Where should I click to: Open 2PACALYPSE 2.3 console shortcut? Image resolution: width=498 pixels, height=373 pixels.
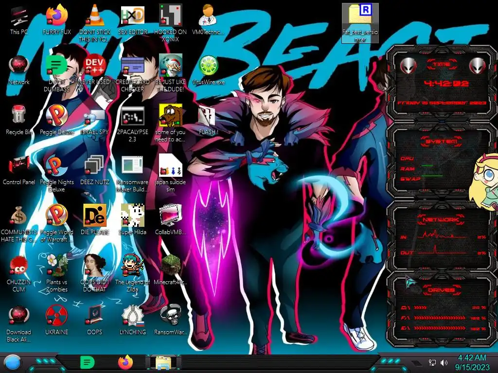(133, 124)
